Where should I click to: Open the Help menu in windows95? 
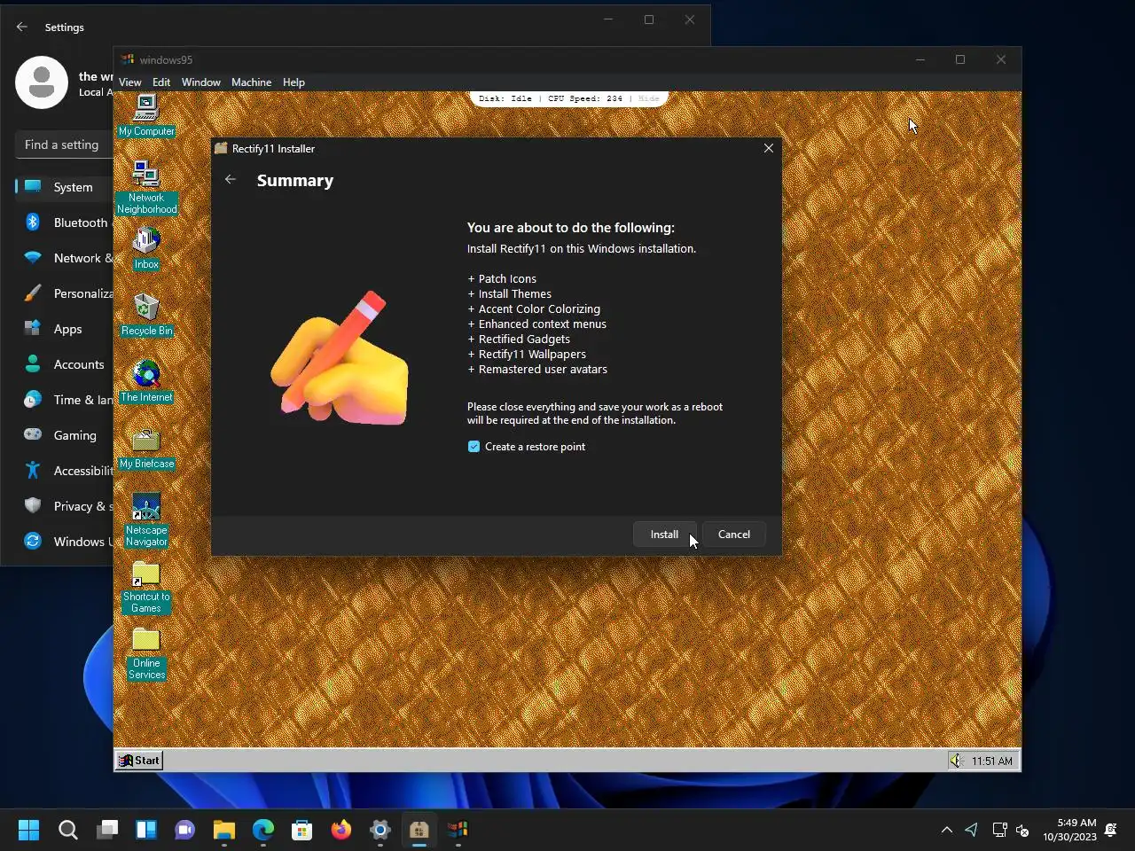click(x=294, y=82)
